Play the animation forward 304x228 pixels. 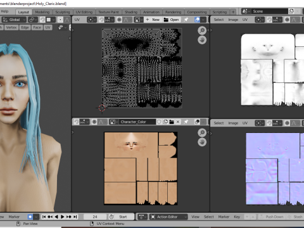pyautogui.click(x=63, y=217)
